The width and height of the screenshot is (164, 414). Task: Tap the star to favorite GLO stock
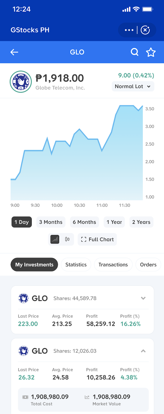151,52
